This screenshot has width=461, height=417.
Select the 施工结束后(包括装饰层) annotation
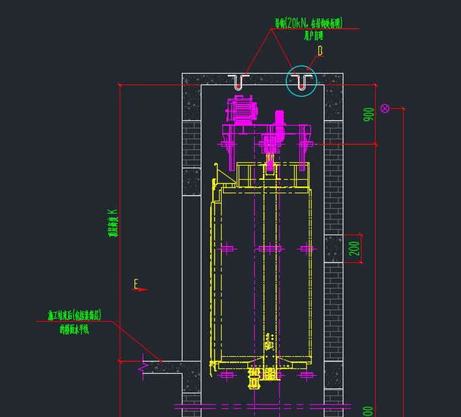(x=74, y=316)
